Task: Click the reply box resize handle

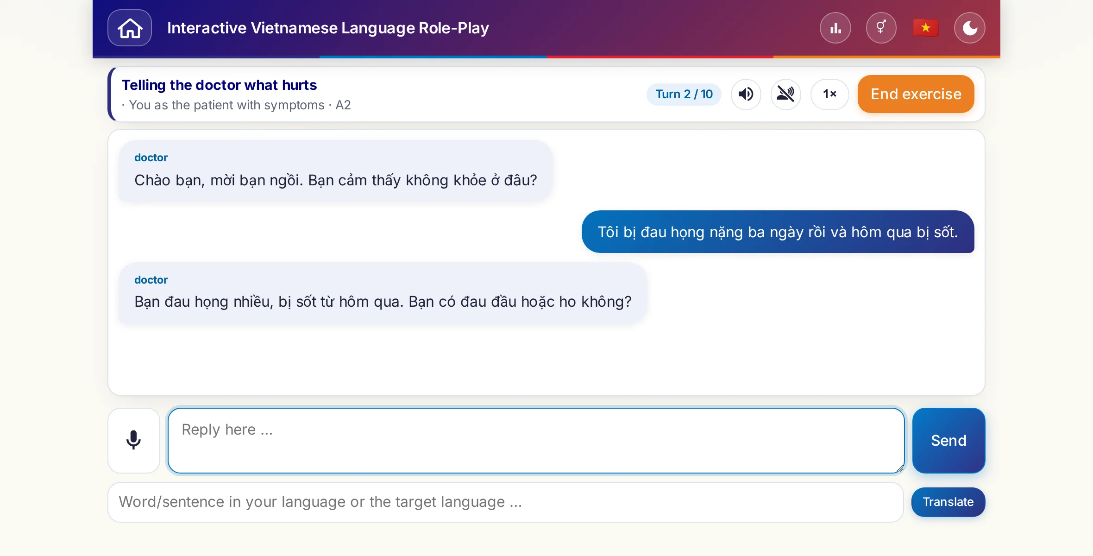Action: [899, 468]
